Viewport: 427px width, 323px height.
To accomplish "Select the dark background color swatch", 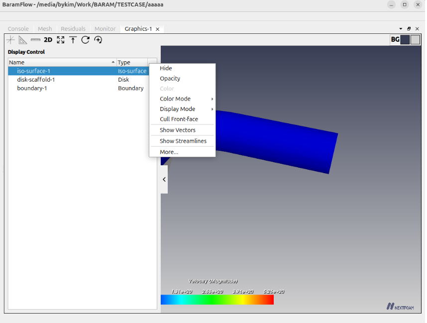I will (405, 40).
